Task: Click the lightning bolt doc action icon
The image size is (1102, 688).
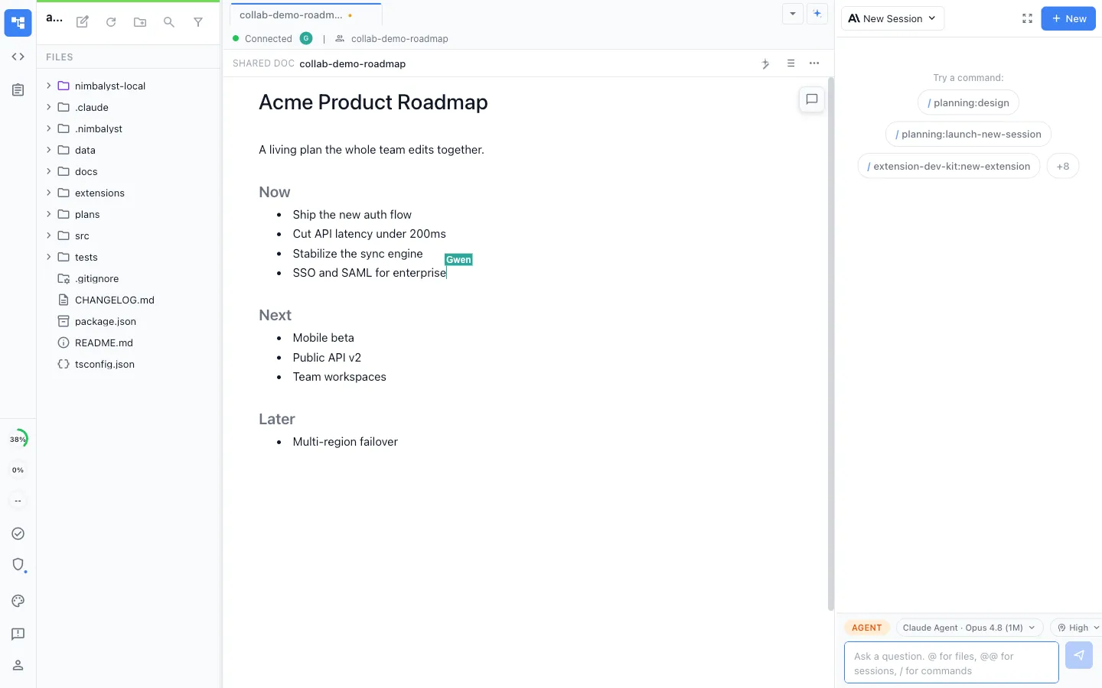Action: [x=766, y=63]
